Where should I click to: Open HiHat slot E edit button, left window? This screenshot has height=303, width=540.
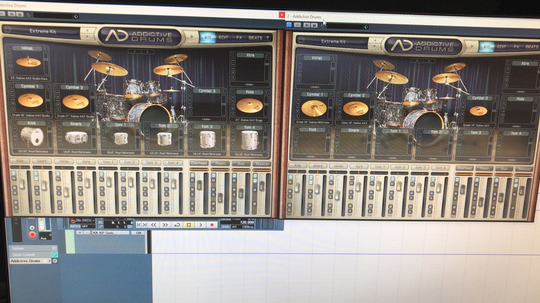point(46,48)
